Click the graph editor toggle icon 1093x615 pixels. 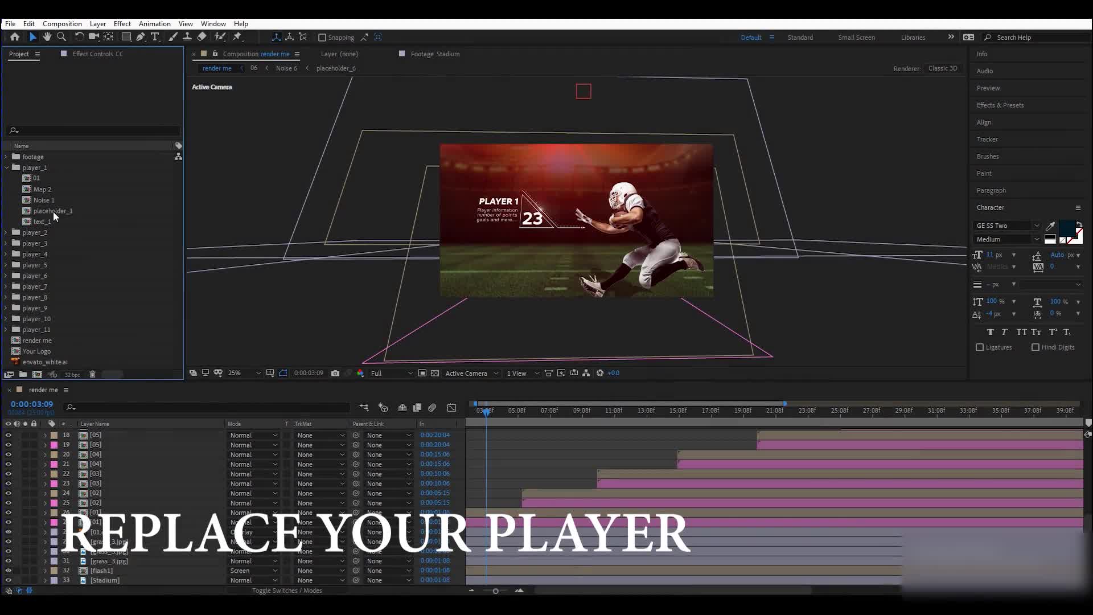[x=451, y=408]
